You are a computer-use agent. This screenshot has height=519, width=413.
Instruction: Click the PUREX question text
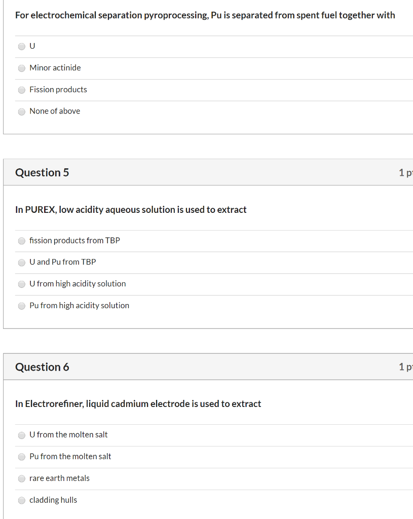131,209
